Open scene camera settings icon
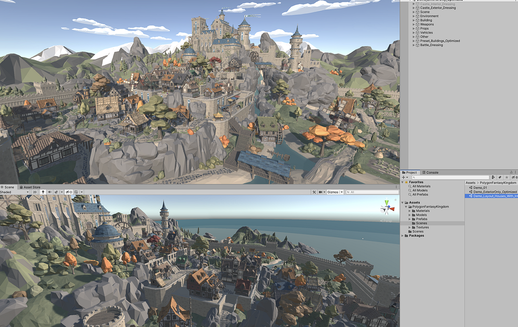Screen dimensions: 518x327 click(x=322, y=192)
